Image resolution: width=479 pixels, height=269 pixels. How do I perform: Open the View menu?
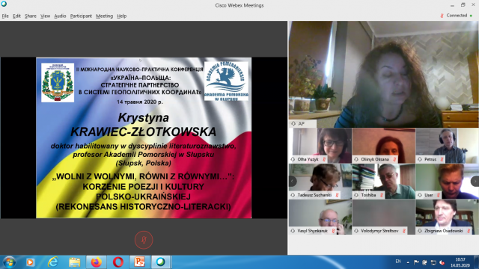click(x=45, y=16)
